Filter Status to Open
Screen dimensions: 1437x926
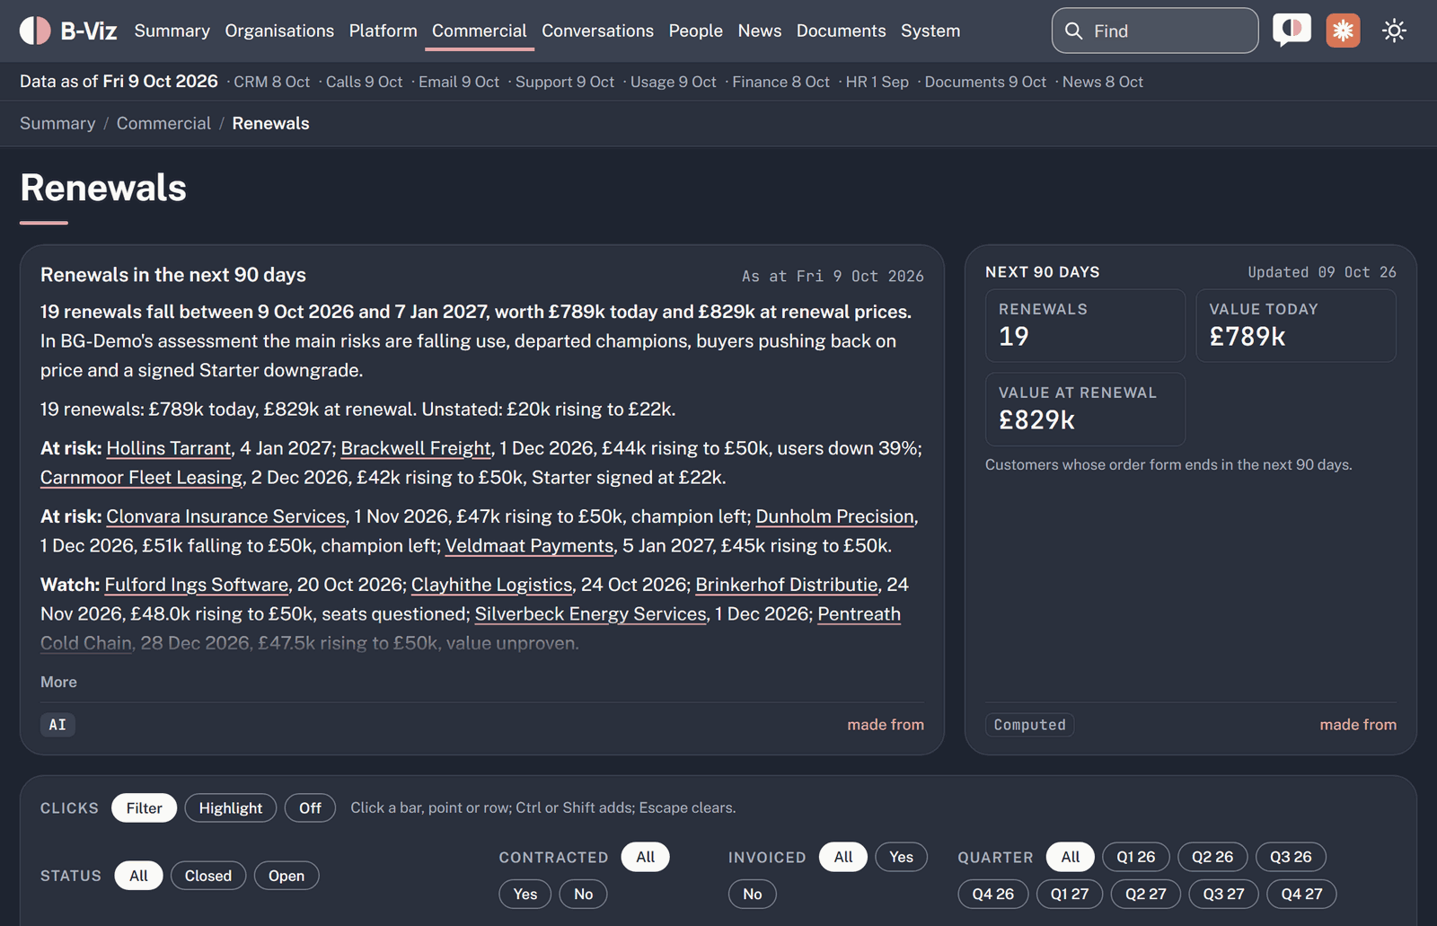click(x=287, y=876)
